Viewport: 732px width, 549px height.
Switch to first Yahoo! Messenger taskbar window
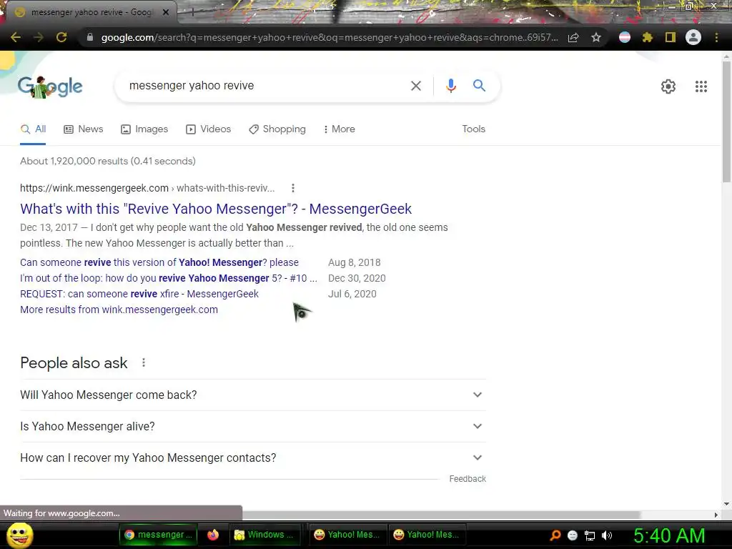point(347,535)
